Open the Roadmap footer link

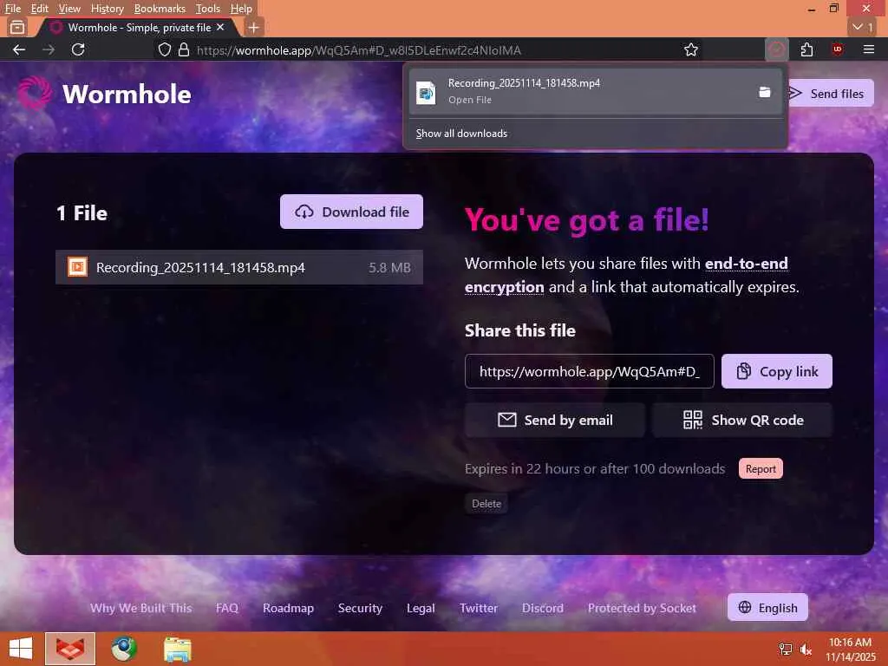click(288, 608)
